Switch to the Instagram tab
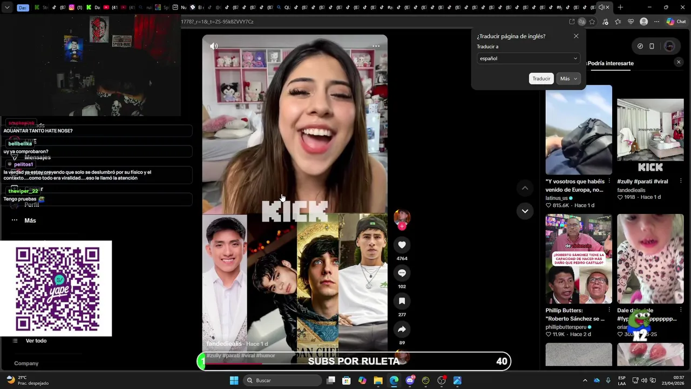The image size is (691, 389). (x=75, y=8)
